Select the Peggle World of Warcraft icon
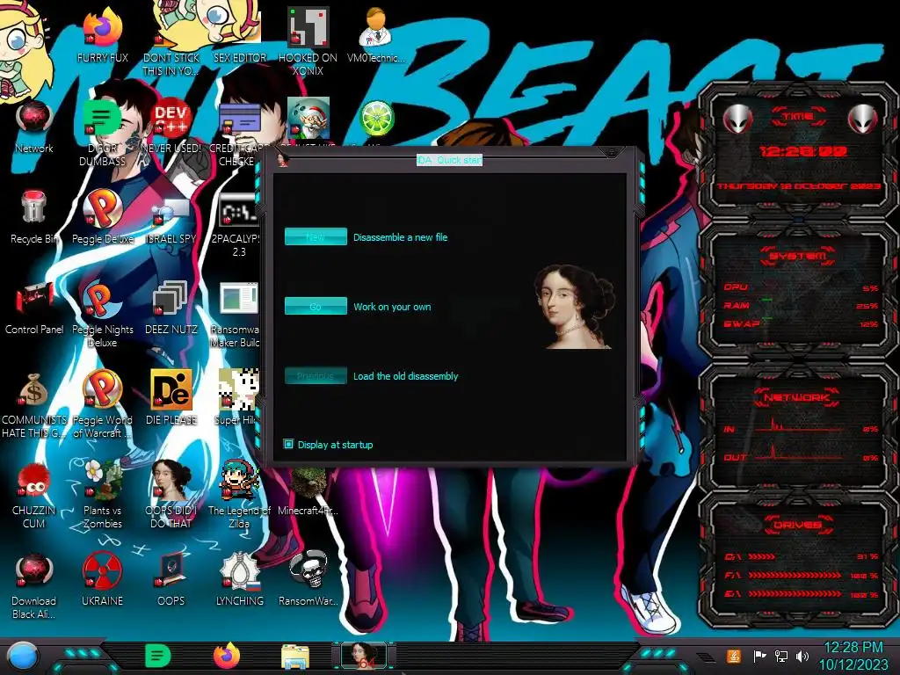This screenshot has width=900, height=675. click(102, 405)
